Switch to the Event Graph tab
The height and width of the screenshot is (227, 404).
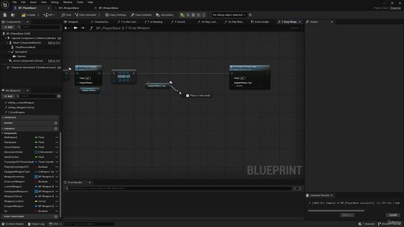click(x=260, y=22)
